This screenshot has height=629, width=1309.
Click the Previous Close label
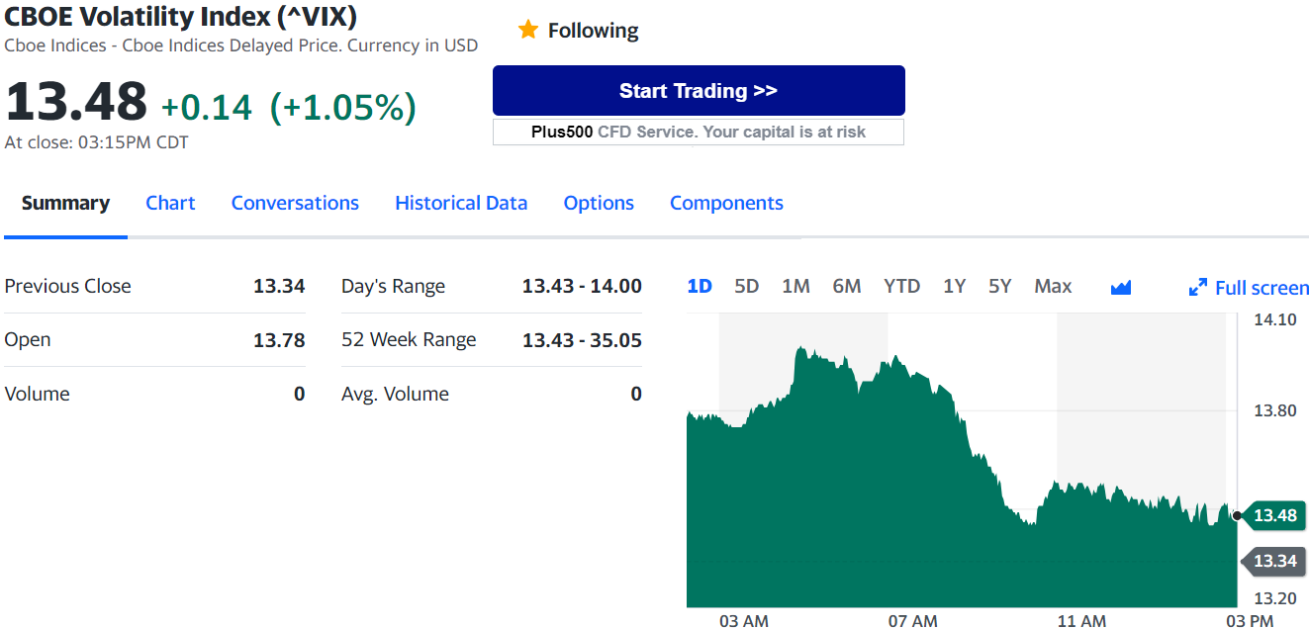pos(67,286)
